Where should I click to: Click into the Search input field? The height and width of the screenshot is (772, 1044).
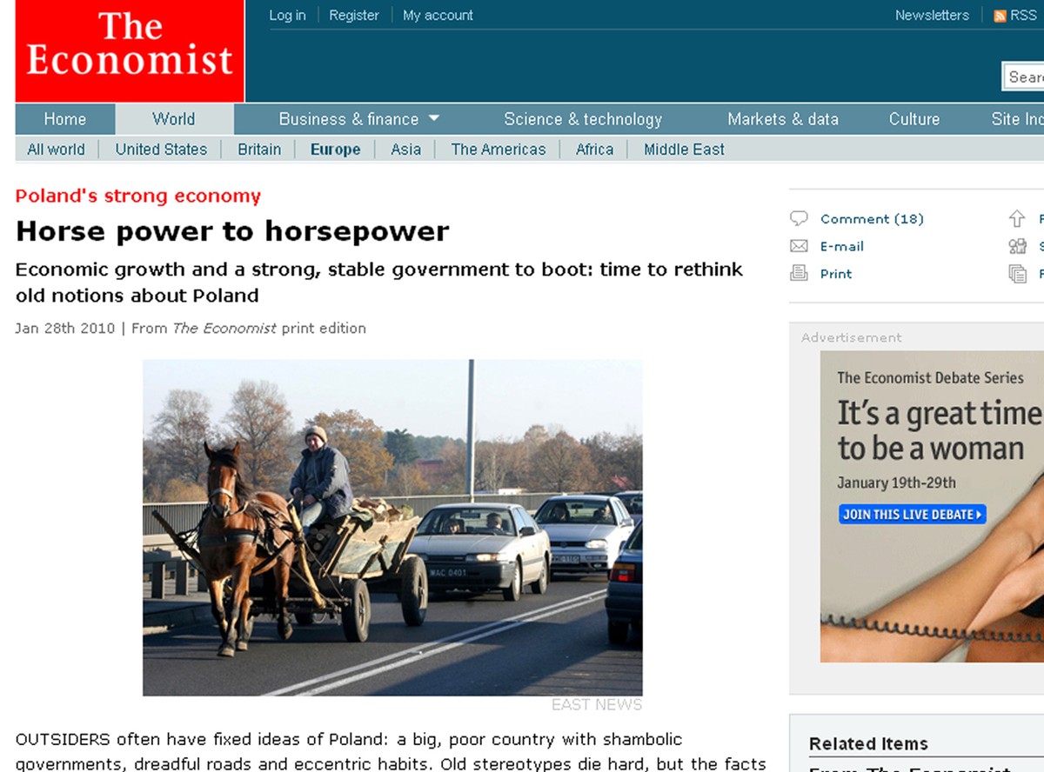point(1023,77)
